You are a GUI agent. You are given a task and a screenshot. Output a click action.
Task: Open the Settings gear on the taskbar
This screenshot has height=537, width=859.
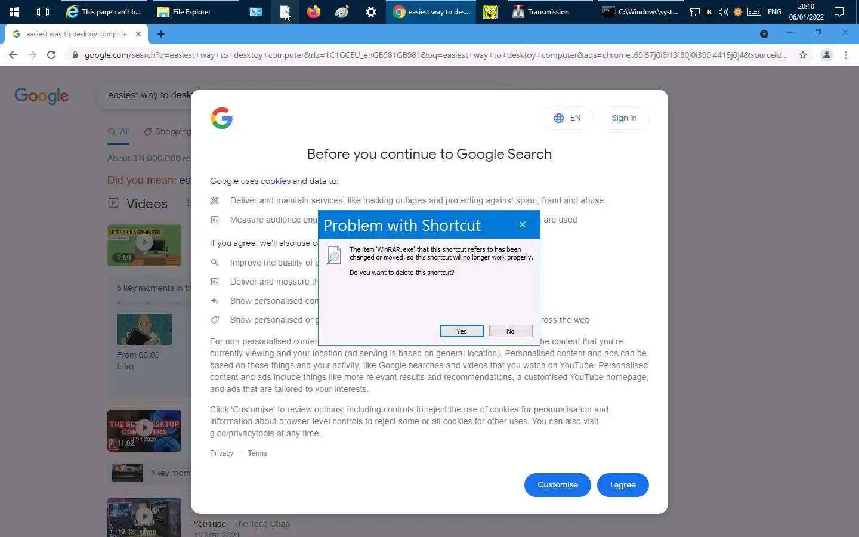370,11
